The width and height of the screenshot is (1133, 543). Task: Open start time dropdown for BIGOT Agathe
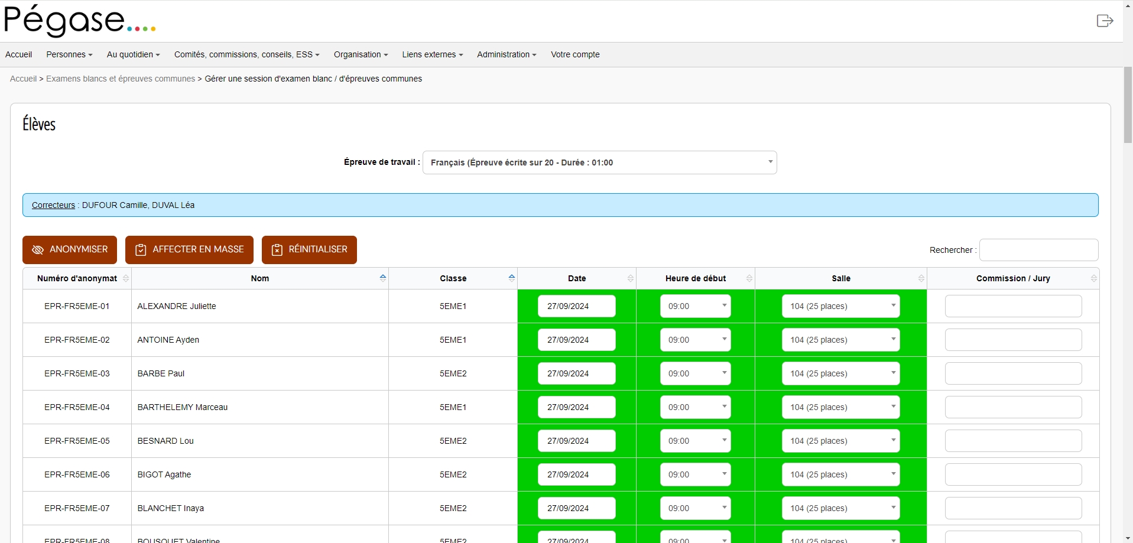tap(696, 474)
